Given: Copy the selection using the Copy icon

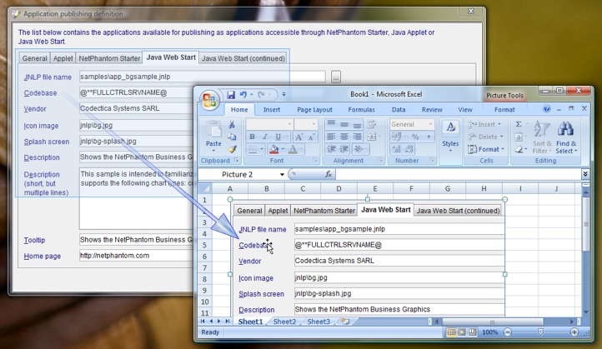Looking at the screenshot, I should [232, 137].
